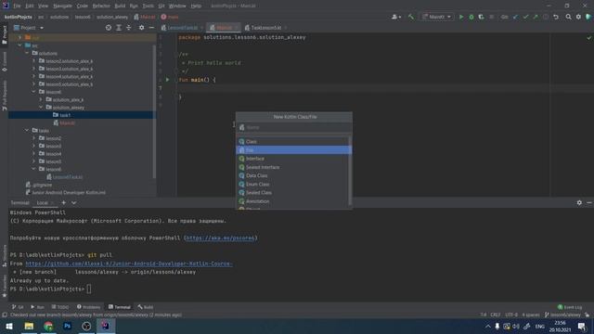Open the Refactor menu

[101, 6]
